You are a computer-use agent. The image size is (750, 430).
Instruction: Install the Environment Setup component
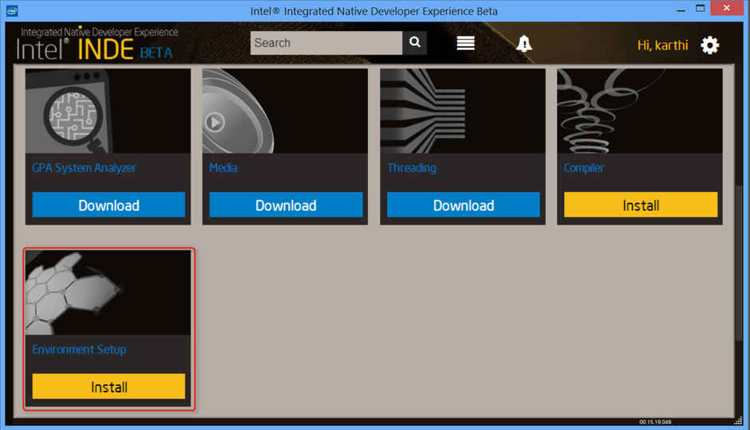pyautogui.click(x=109, y=386)
